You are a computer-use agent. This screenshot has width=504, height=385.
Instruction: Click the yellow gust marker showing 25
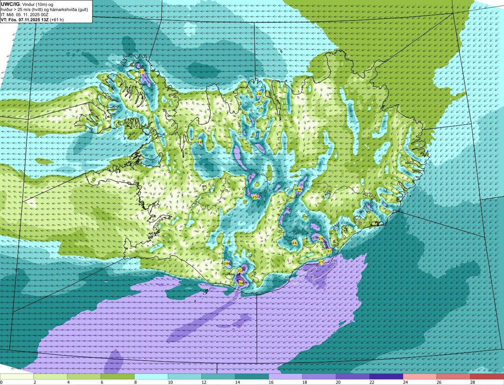click(255, 197)
